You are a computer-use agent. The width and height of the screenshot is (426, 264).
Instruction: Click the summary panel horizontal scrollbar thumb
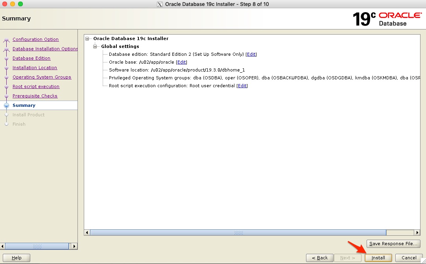point(238,233)
